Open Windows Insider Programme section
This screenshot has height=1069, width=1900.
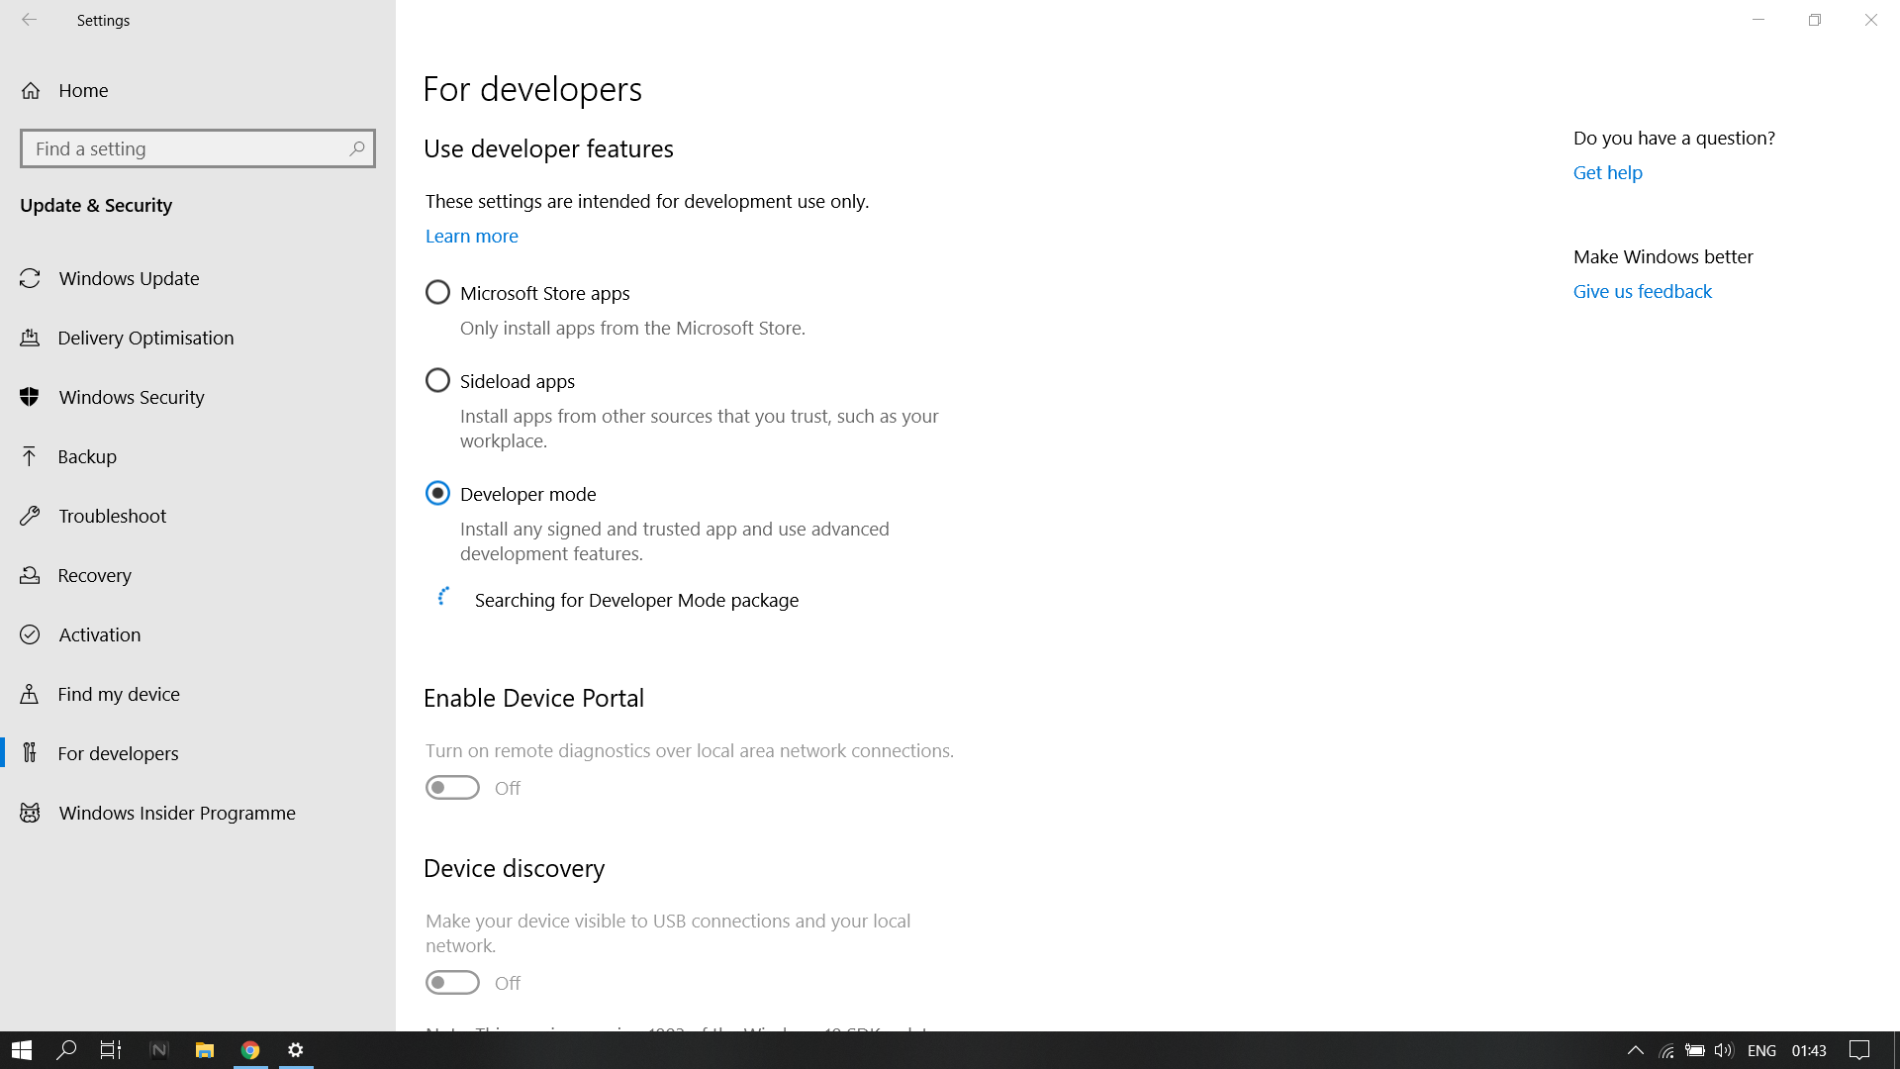198,813
